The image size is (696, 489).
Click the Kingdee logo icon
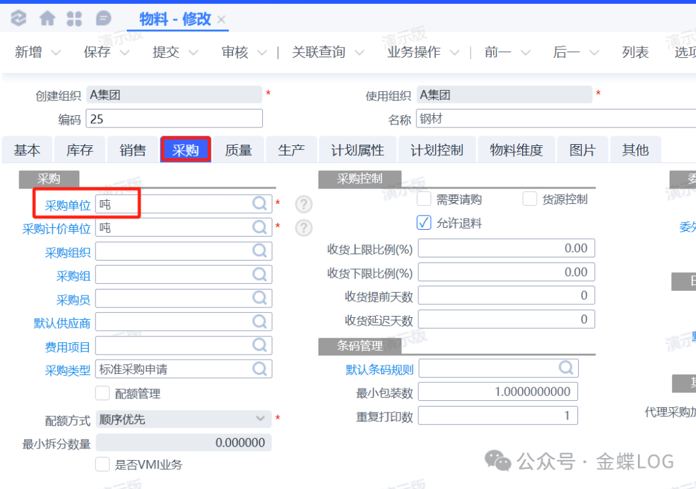[x=19, y=19]
